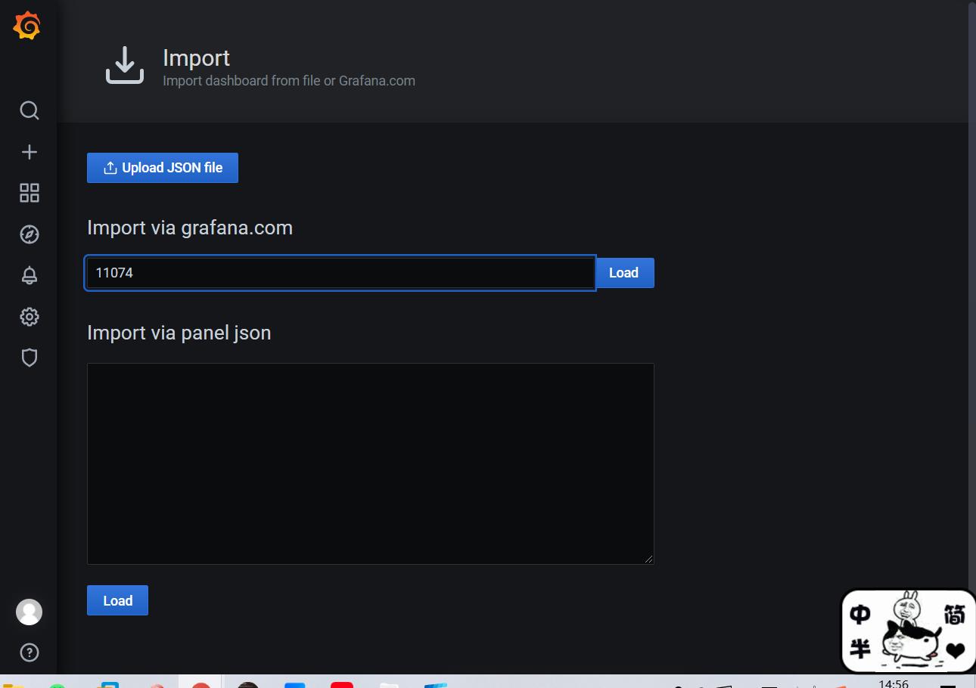
Task: Click the input method cartoon widget
Action: [908, 631]
